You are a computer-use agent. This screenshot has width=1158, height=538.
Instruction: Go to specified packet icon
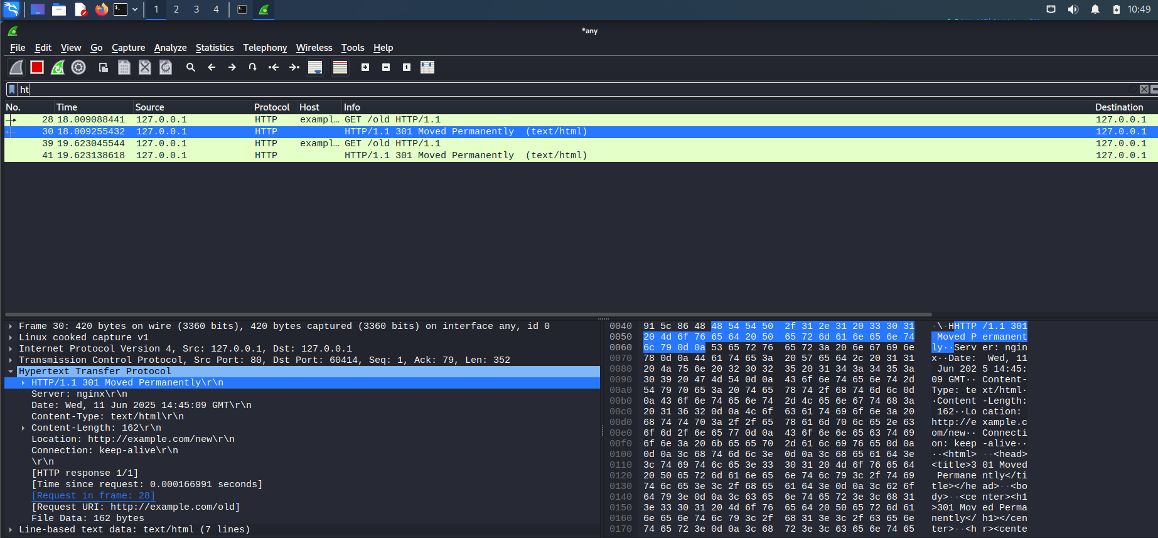pos(253,67)
